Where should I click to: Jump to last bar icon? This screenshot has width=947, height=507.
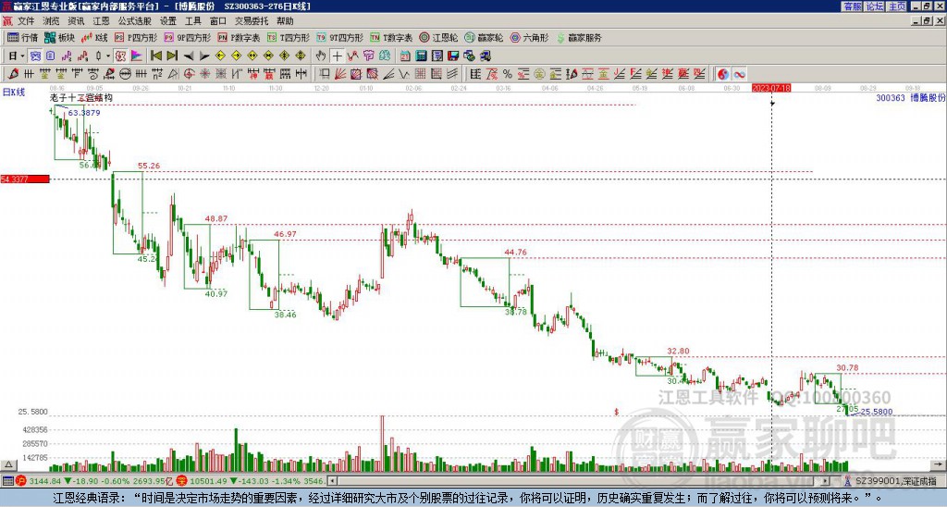(172, 56)
